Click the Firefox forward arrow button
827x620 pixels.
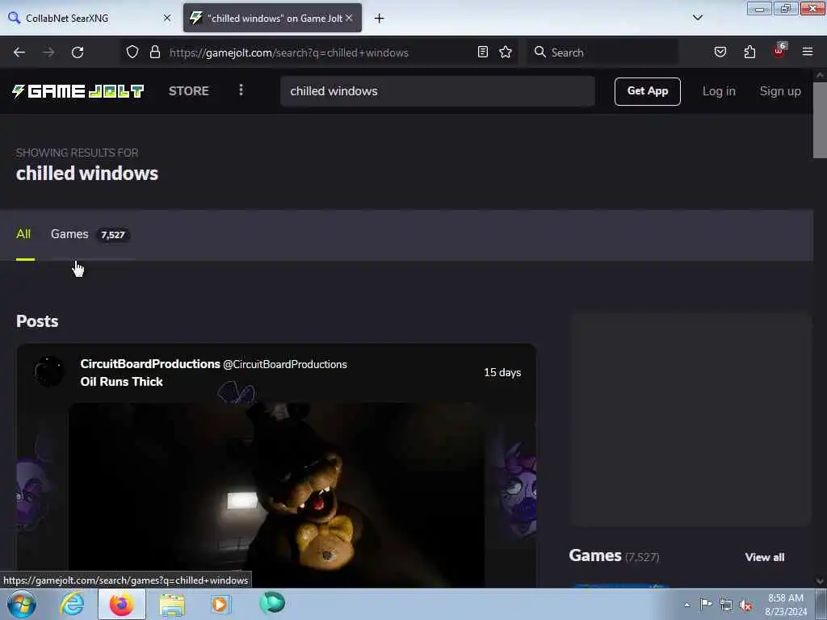click(48, 52)
